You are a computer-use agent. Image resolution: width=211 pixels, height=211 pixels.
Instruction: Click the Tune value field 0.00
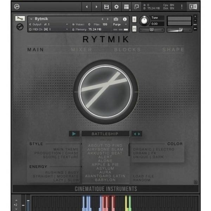(157, 24)
